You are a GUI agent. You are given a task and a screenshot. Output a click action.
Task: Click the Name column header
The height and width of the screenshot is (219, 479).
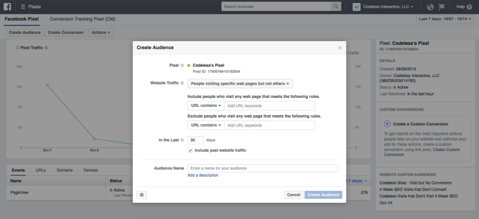16,181
